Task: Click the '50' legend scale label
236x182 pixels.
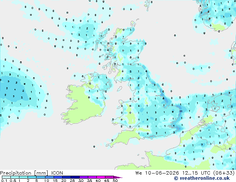Action: click(115, 181)
